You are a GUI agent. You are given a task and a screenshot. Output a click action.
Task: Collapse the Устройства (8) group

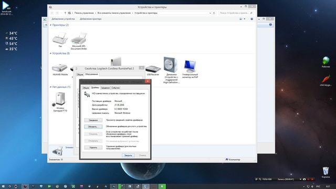[x=51, y=54]
